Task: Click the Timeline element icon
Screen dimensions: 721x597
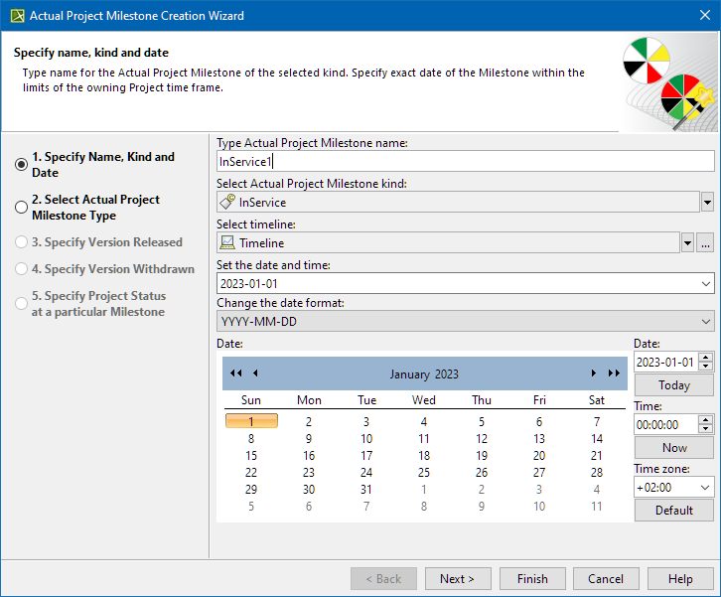Action: [x=227, y=243]
